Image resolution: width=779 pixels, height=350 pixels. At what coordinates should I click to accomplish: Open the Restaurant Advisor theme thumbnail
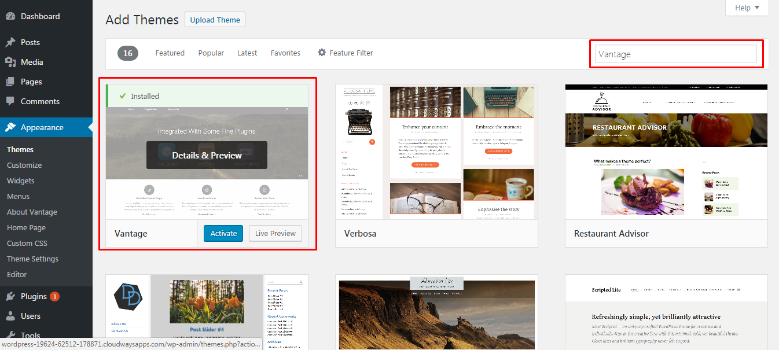666,152
